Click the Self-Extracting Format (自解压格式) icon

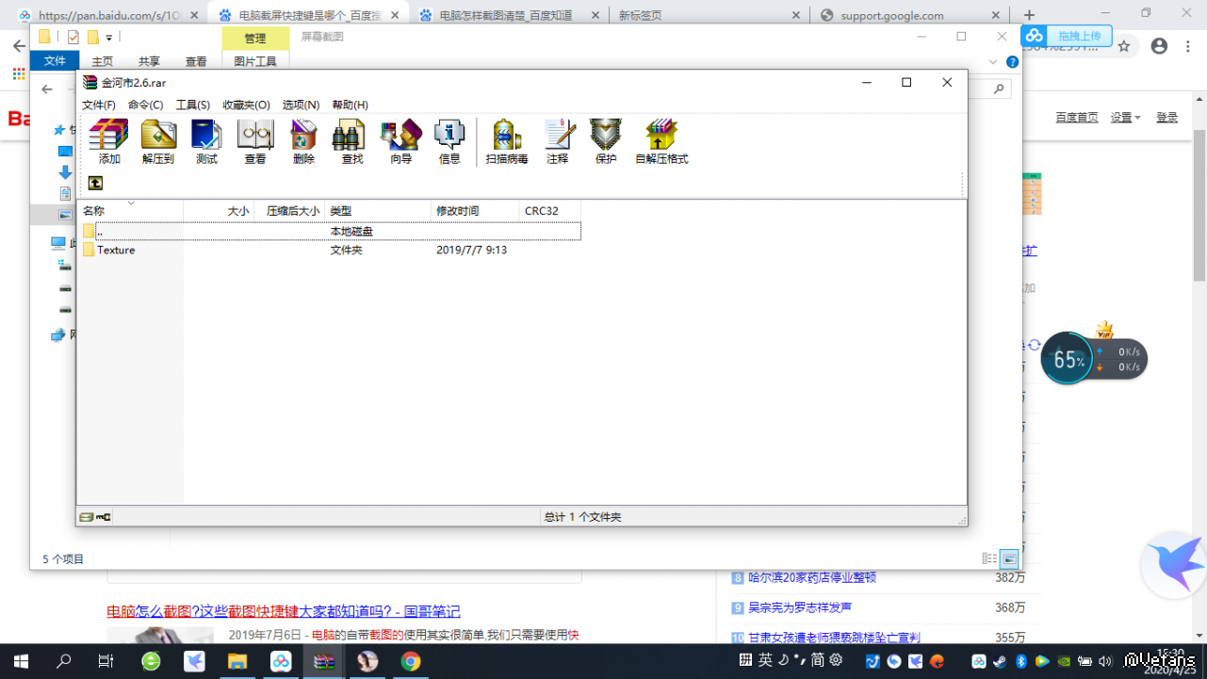click(x=661, y=141)
